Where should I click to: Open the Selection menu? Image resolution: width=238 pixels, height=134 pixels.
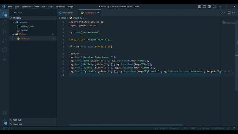click(x=26, y=7)
